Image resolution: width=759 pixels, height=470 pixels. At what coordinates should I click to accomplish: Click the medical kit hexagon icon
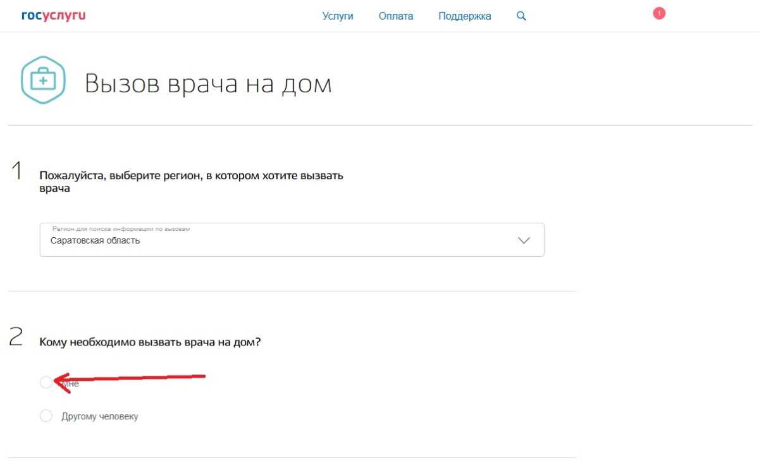43,80
